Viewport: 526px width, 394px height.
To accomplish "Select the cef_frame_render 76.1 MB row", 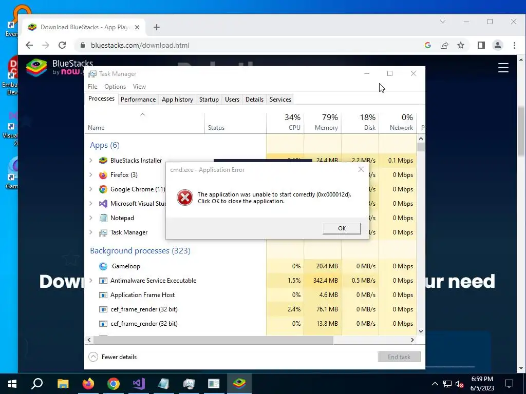I will 251,309.
